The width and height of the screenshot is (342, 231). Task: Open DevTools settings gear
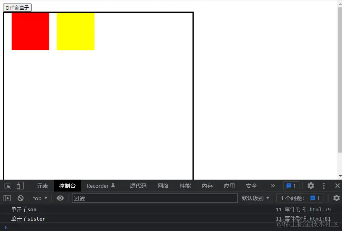point(311,186)
